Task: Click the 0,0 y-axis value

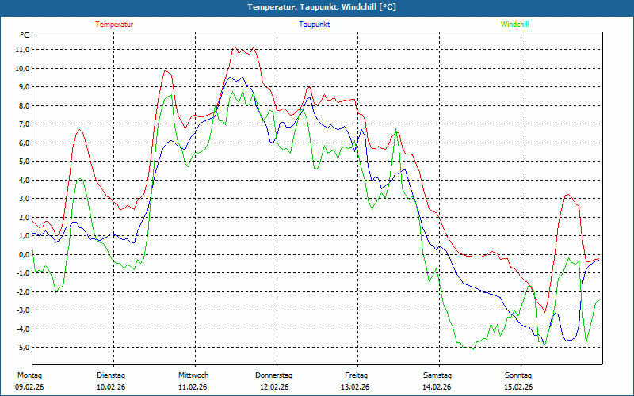Action: coord(23,254)
